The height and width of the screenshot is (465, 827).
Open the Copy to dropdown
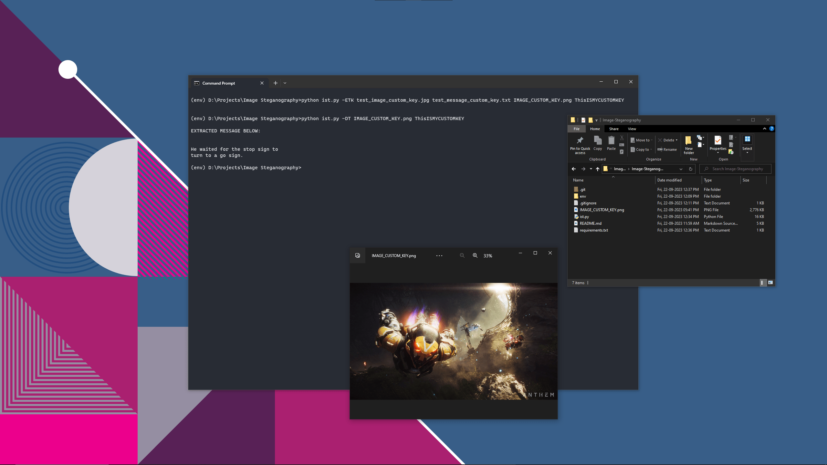[x=641, y=150]
